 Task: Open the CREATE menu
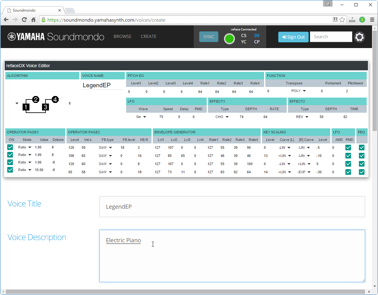click(x=149, y=36)
